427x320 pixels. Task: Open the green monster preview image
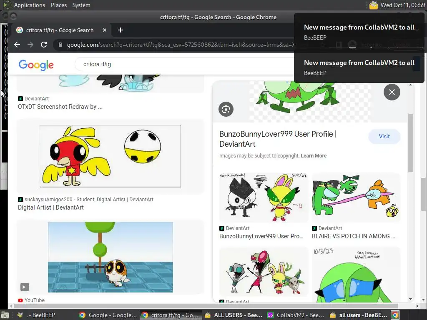(x=310, y=101)
